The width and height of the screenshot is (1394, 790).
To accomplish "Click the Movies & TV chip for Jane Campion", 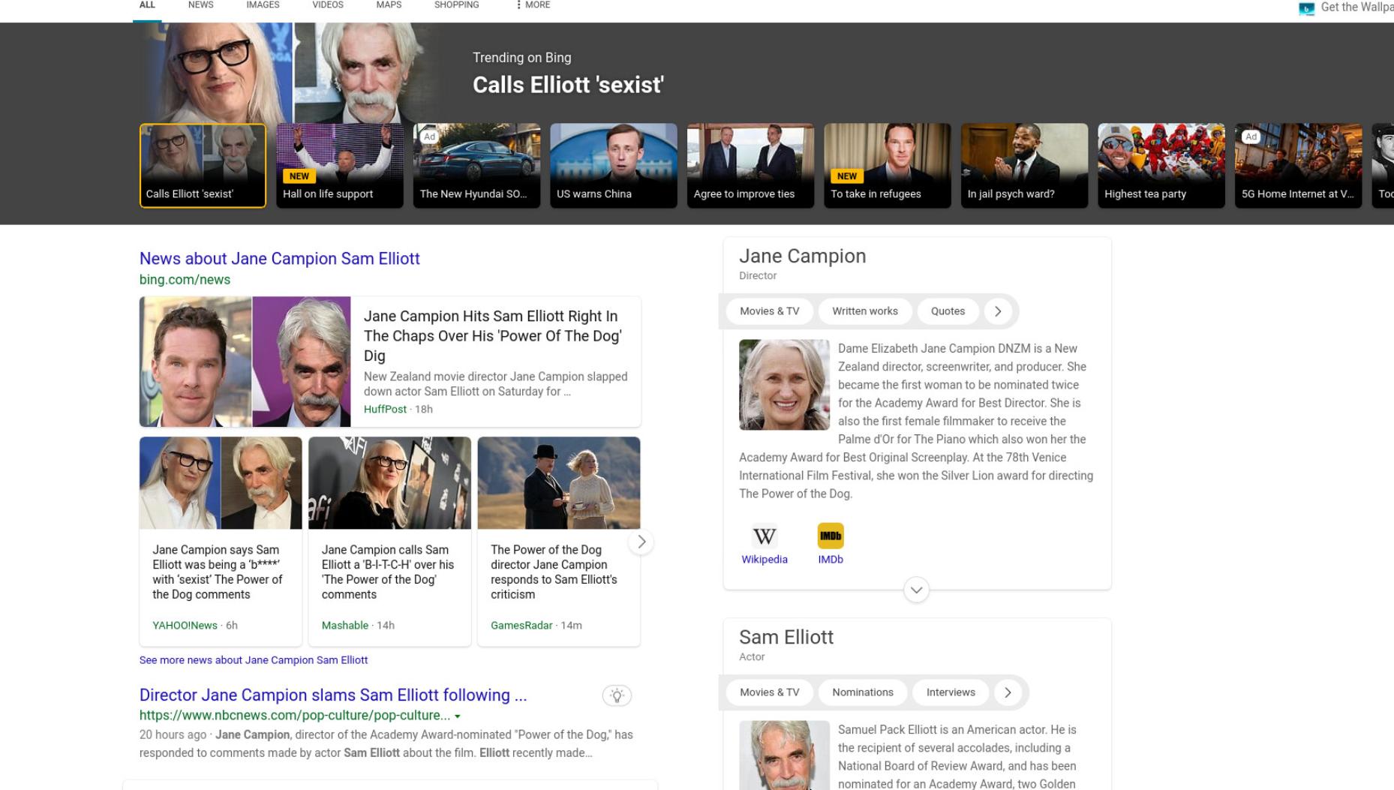I will [x=770, y=311].
